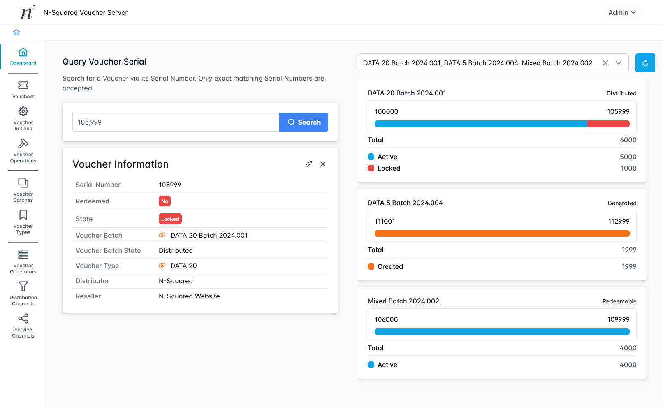Open Voucher Batches in sidebar
This screenshot has height=407, width=663.
point(23,190)
